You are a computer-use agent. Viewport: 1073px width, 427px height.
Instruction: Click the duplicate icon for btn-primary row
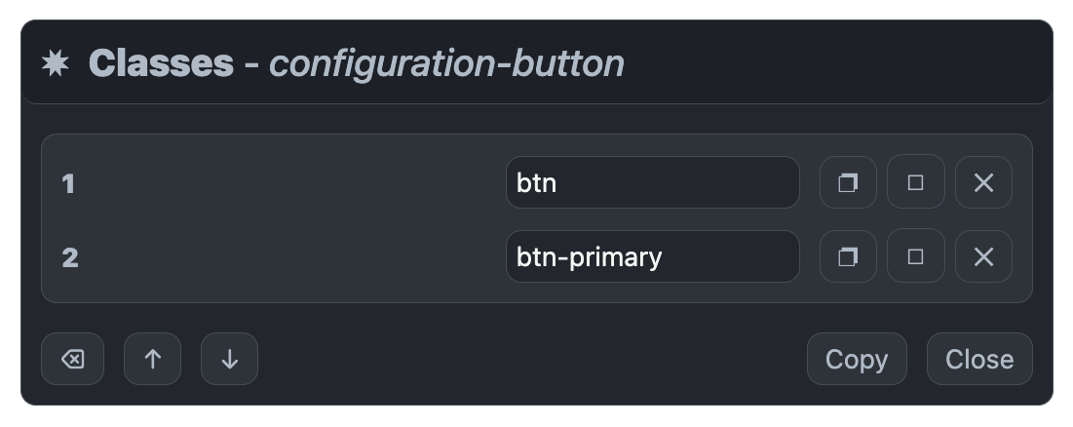pyautogui.click(x=848, y=256)
